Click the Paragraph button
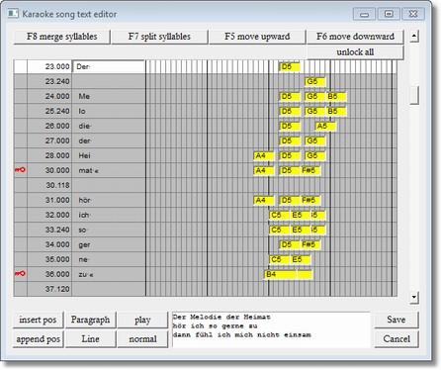The width and height of the screenshot is (441, 370). 91,320
